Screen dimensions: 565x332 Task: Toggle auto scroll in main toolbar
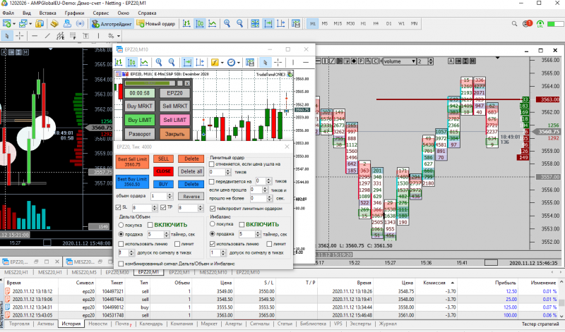click(x=268, y=24)
